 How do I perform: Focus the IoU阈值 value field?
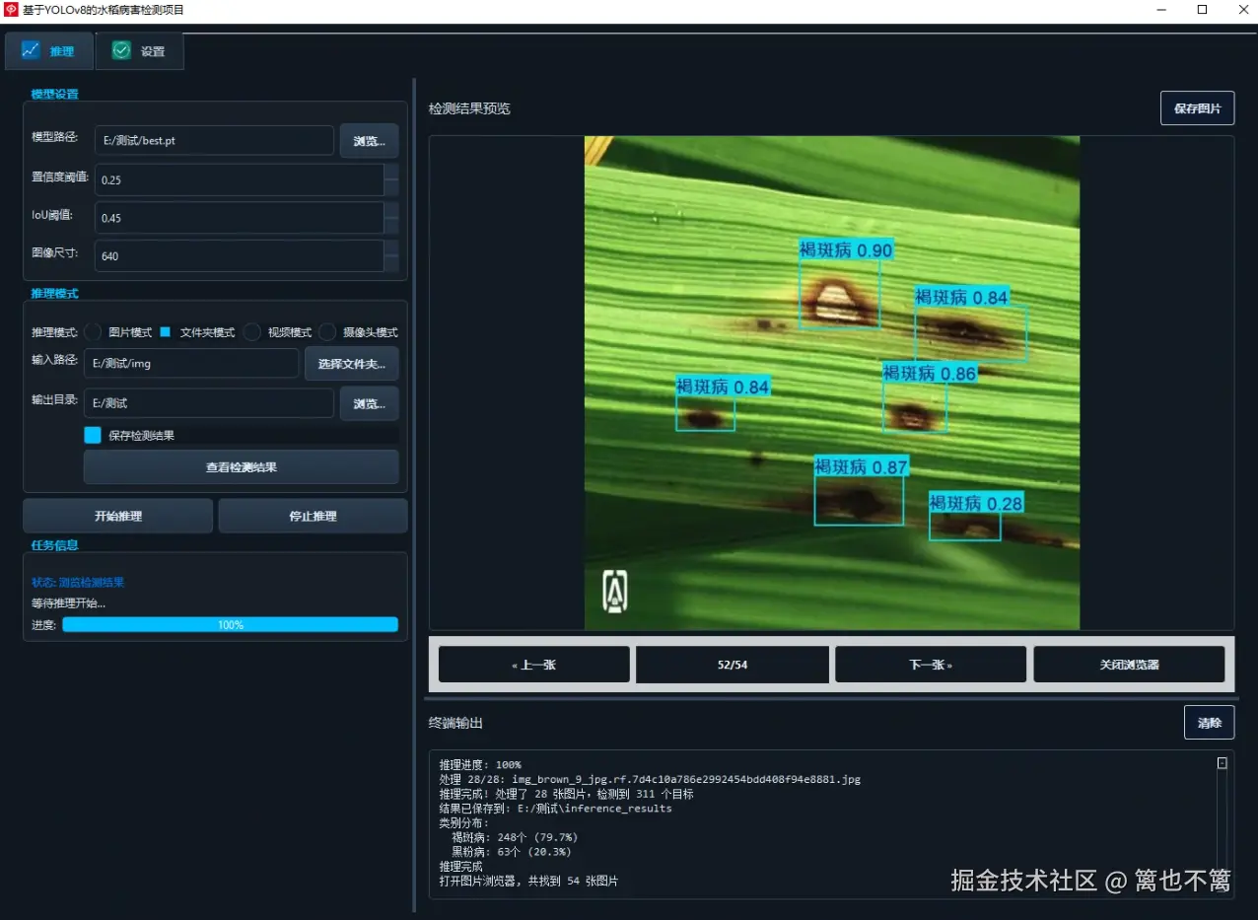click(x=239, y=218)
